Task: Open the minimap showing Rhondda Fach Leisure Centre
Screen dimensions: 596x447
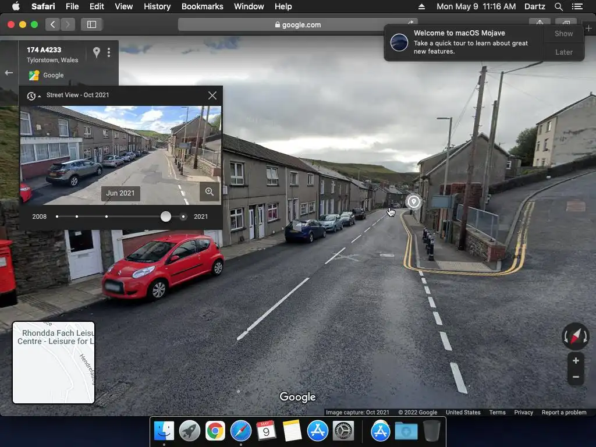Action: click(54, 363)
